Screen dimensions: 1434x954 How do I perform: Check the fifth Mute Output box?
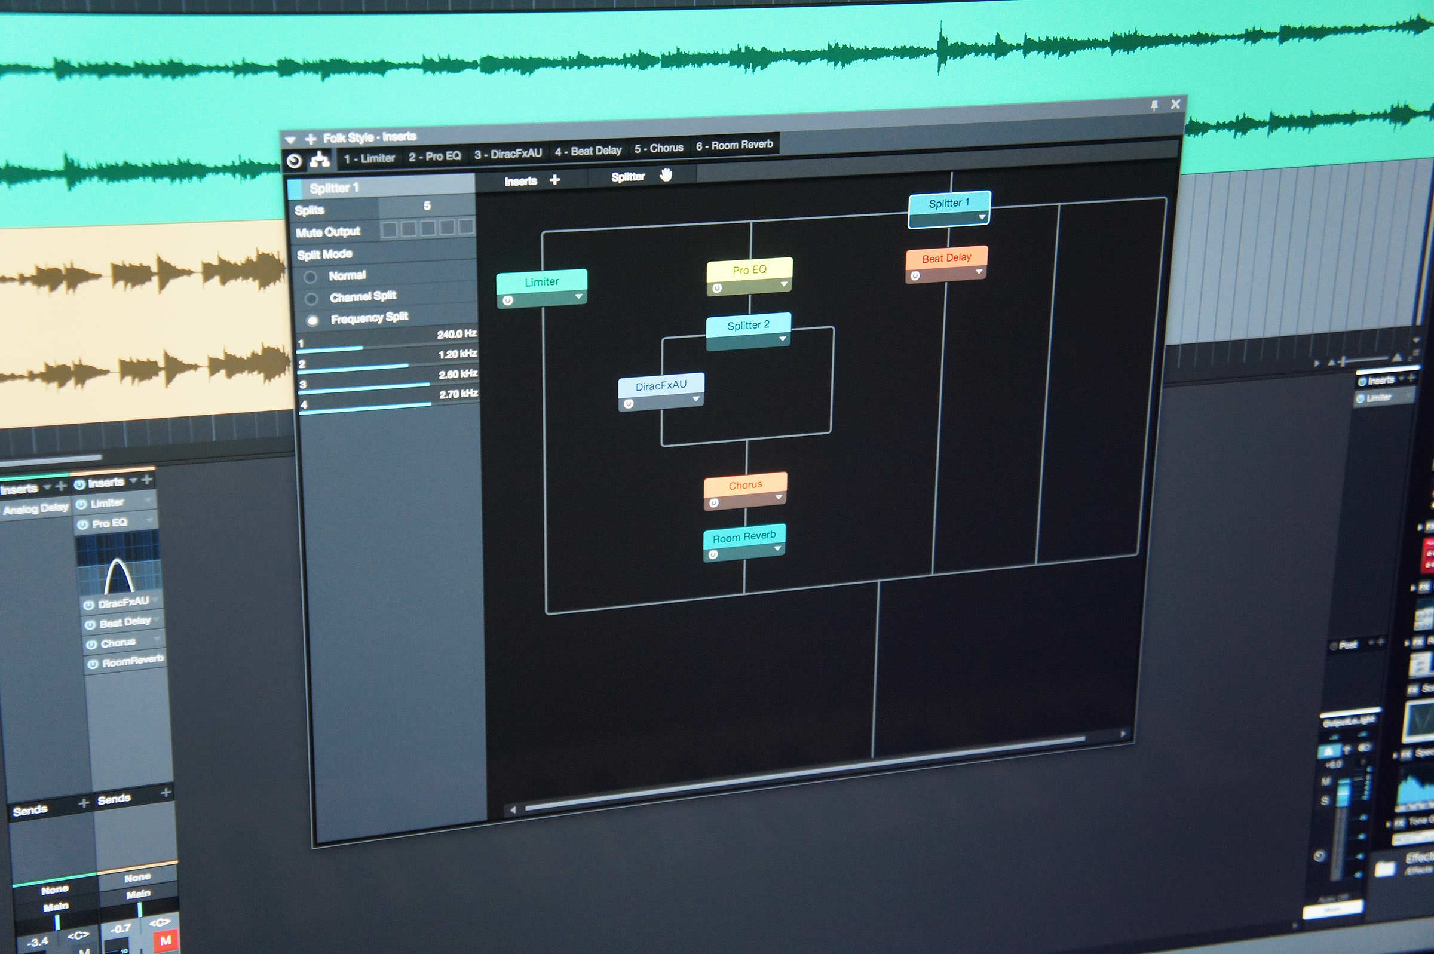(466, 226)
